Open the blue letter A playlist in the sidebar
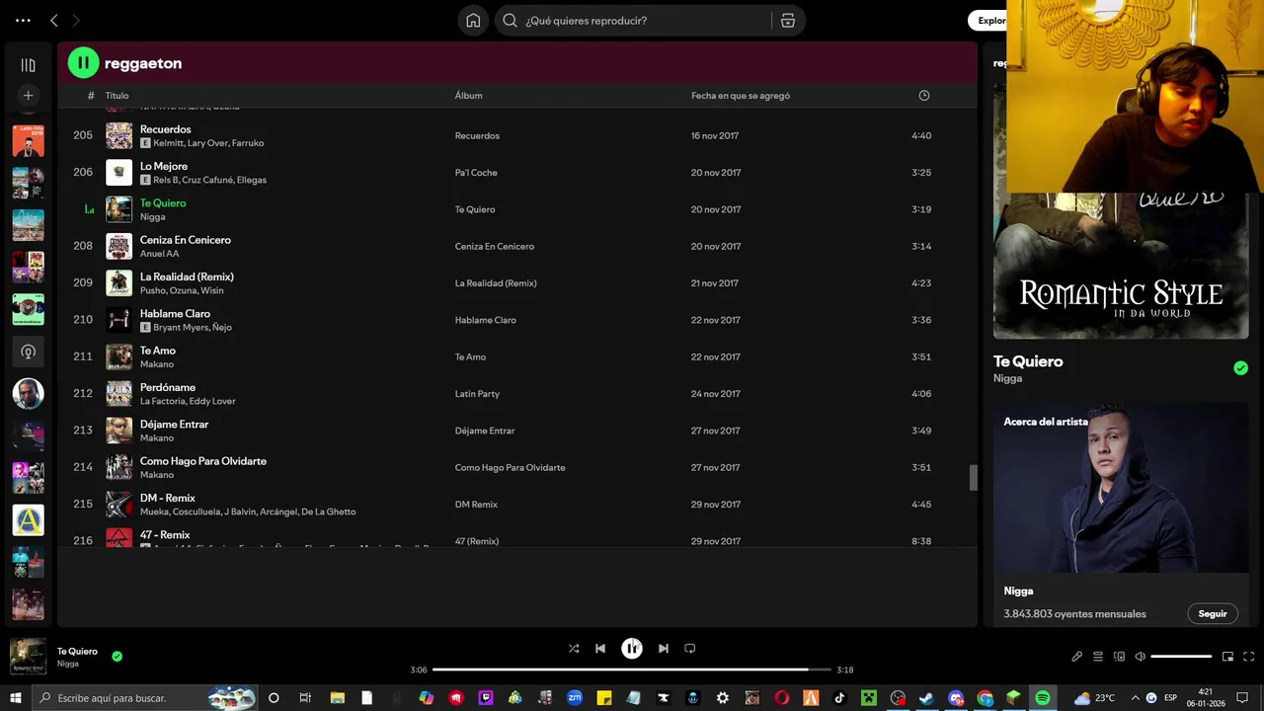1264x711 pixels. (x=28, y=520)
